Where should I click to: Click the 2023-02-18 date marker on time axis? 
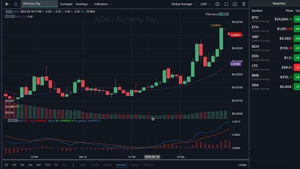coord(152,157)
